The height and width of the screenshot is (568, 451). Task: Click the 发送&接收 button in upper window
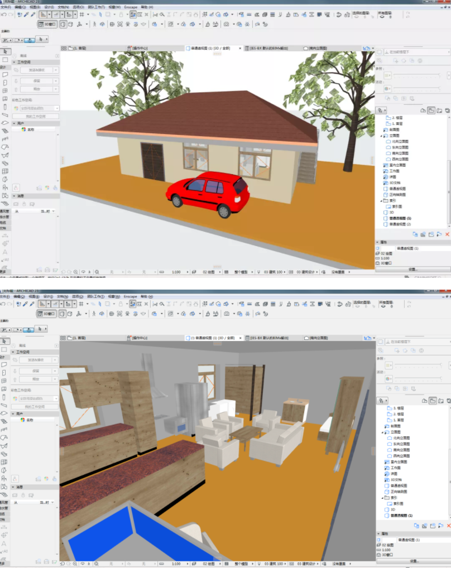37,70
